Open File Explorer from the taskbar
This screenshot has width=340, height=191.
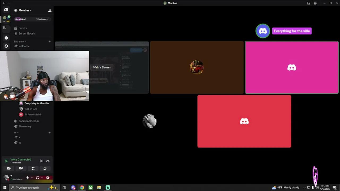tap(99, 188)
